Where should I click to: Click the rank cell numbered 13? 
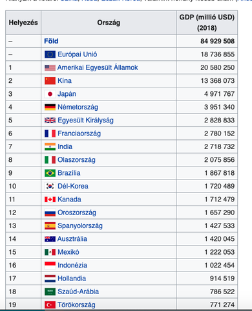23,225
